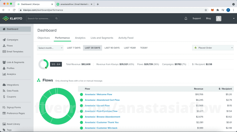Open browser extensions puzzle icon
Image resolution: width=237 pixels, height=132 pixels.
click(217, 10)
